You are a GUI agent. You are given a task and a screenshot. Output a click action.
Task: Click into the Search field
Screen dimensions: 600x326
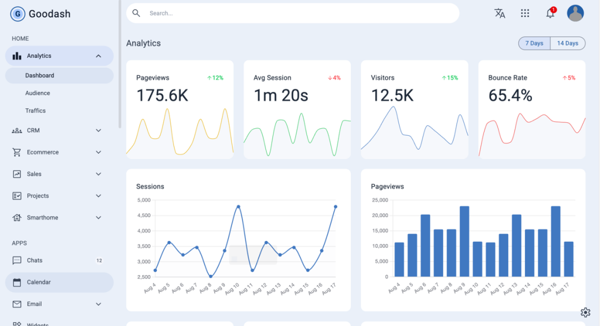point(293,13)
